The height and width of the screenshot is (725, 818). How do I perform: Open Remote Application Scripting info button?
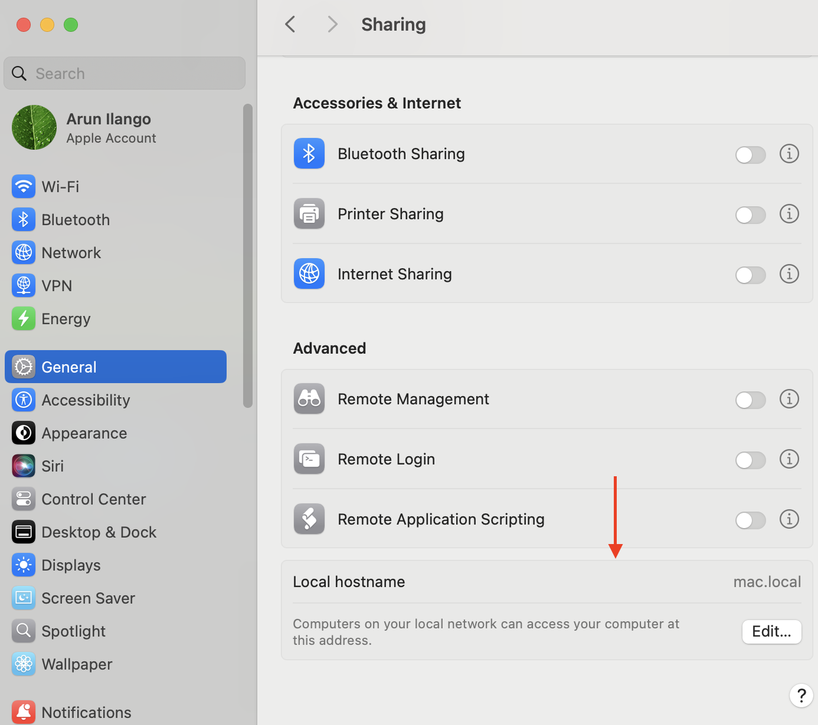click(789, 519)
